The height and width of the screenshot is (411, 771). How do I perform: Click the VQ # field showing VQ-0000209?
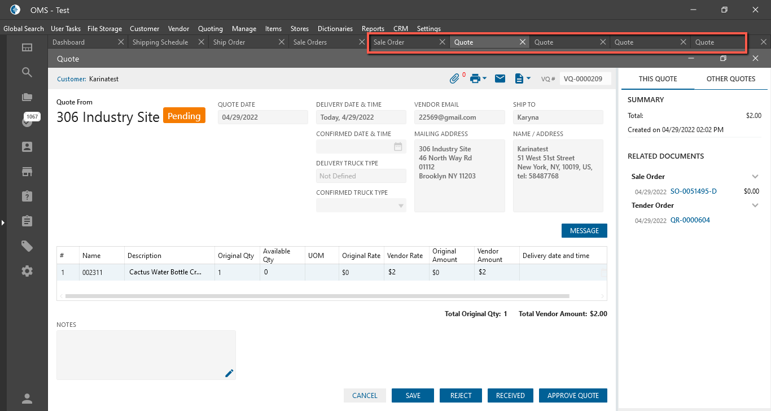[585, 79]
